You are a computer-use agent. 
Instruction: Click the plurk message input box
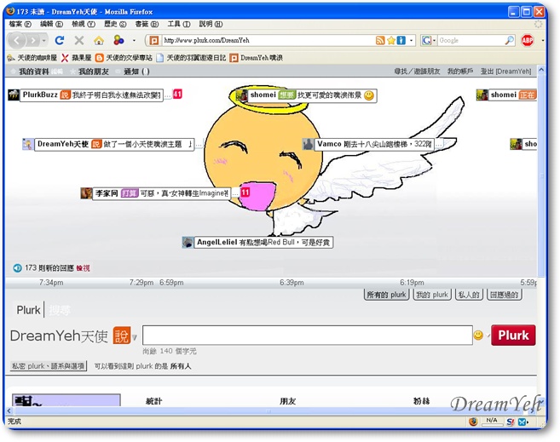[308, 335]
